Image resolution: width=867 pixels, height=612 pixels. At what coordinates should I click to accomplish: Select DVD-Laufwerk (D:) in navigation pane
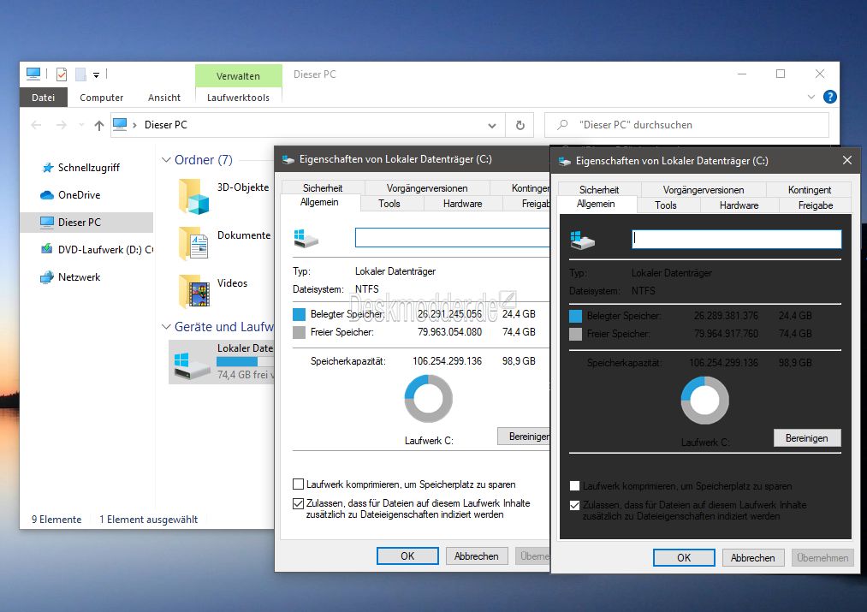pyautogui.click(x=97, y=250)
